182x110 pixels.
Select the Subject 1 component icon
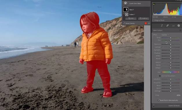127,15
